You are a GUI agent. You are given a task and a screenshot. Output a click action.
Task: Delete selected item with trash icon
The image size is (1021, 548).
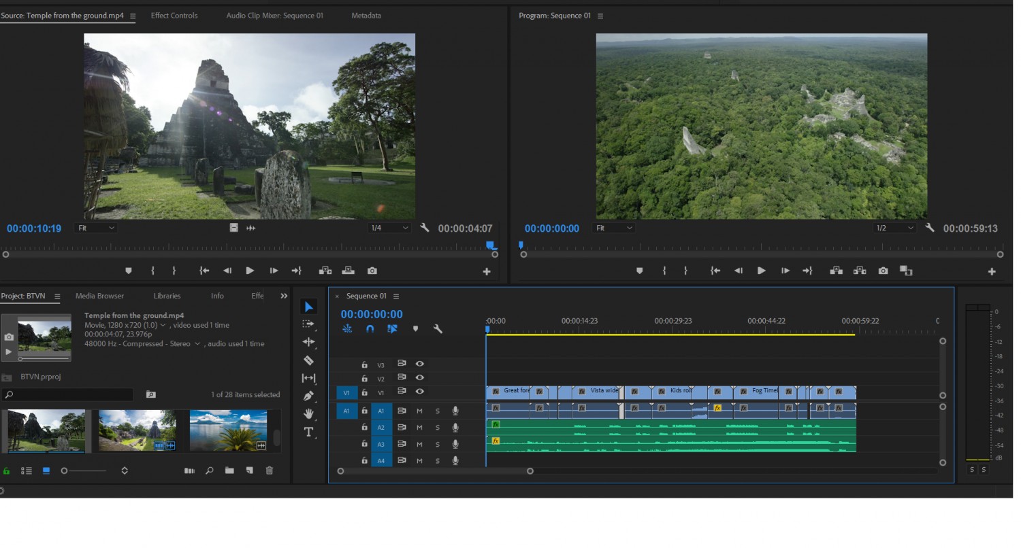(x=269, y=470)
